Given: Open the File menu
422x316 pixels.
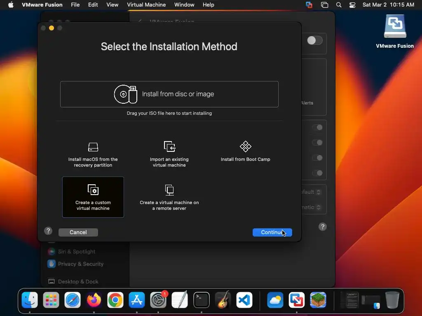Looking at the screenshot, I should point(75,5).
